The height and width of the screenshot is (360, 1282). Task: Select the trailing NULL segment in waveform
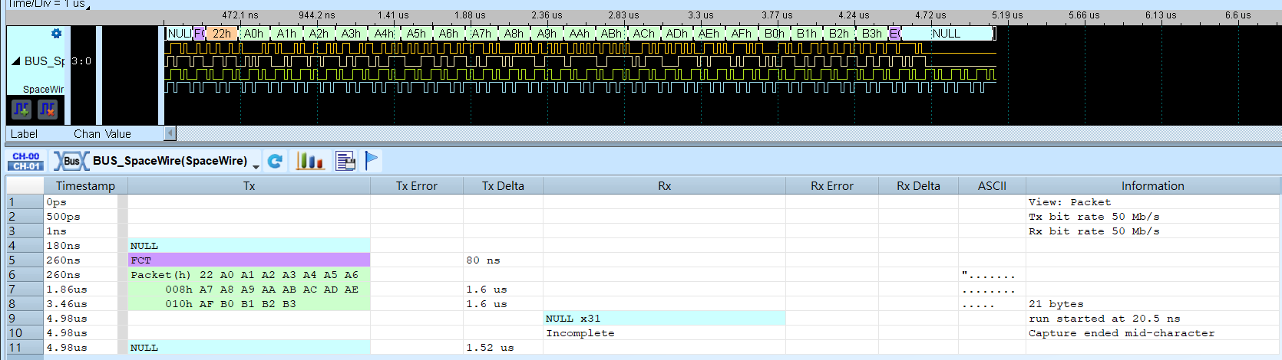click(x=947, y=34)
